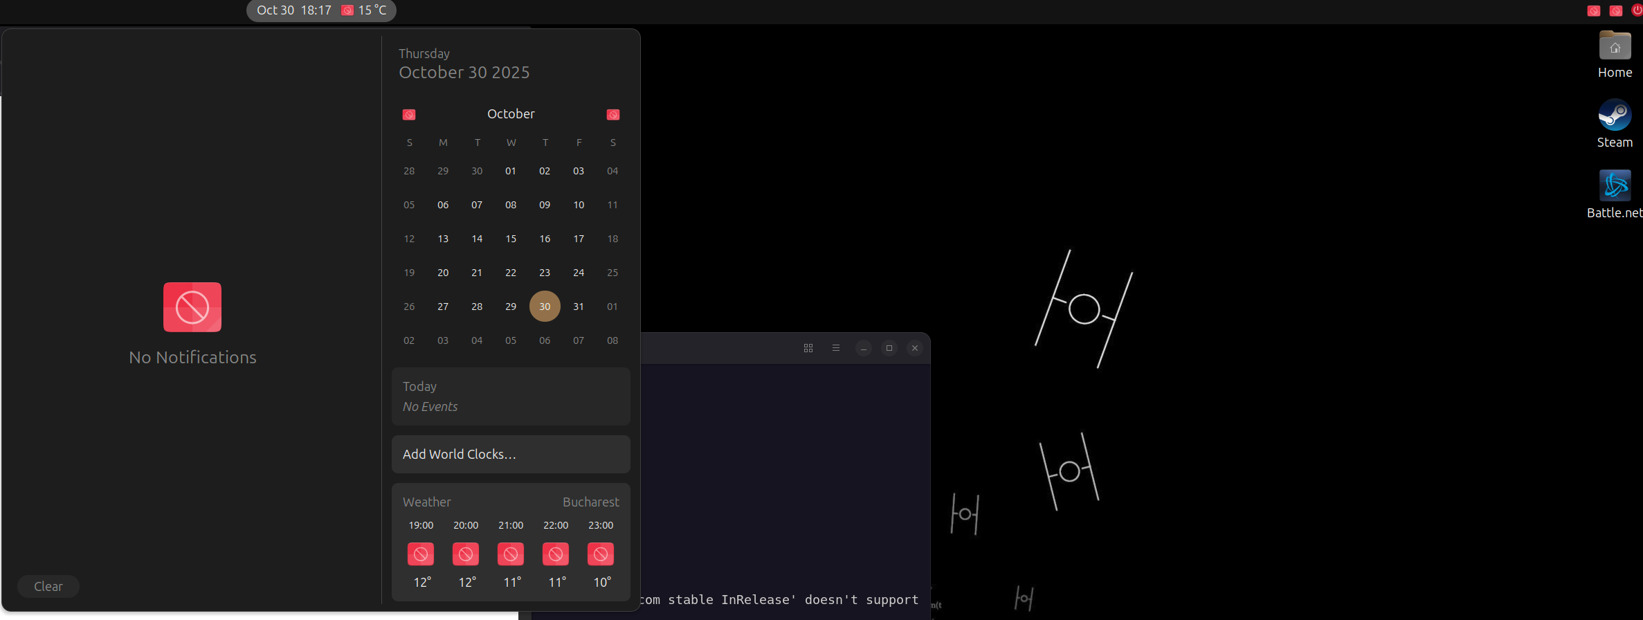
Task: Click the 23:00 weather forecast icon
Action: [x=600, y=554]
